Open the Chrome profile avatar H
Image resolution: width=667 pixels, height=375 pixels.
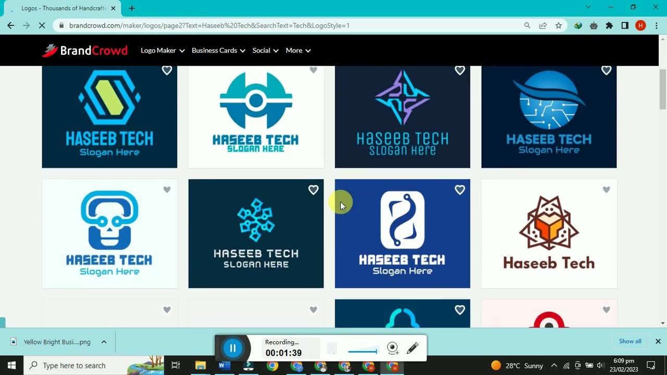[640, 26]
